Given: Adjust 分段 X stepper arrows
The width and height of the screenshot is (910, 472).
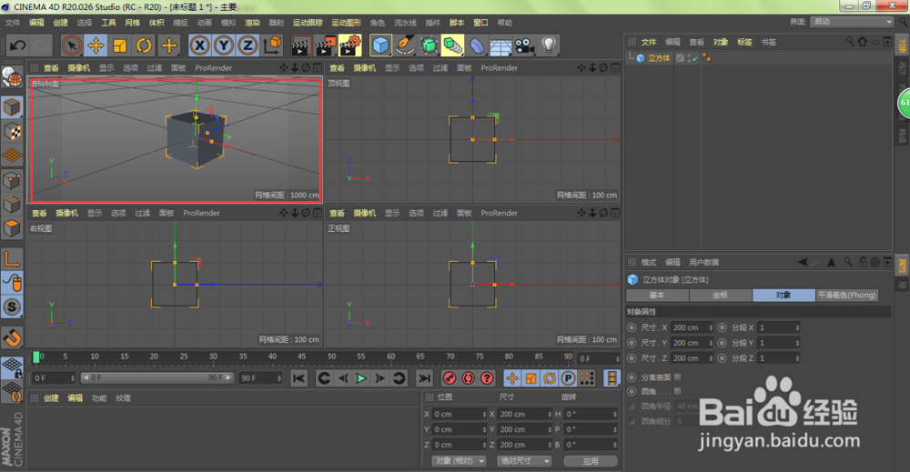Looking at the screenshot, I should 797,327.
